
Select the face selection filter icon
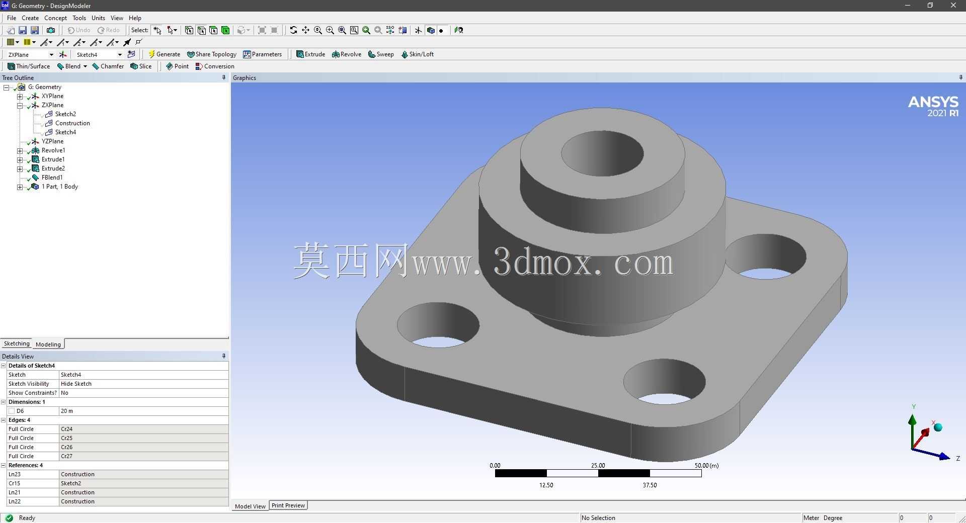click(x=213, y=30)
